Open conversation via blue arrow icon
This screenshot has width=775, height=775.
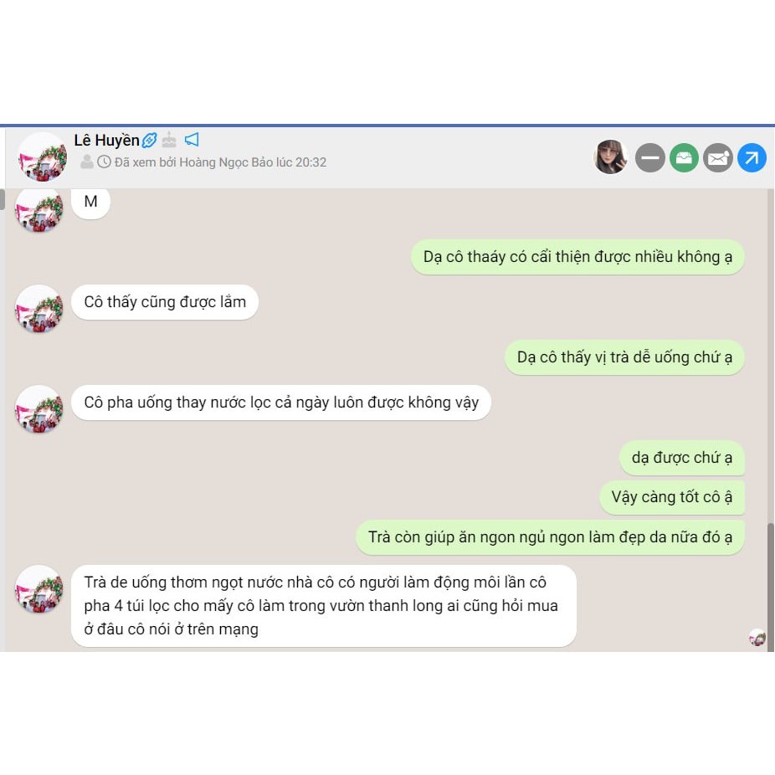(x=752, y=157)
